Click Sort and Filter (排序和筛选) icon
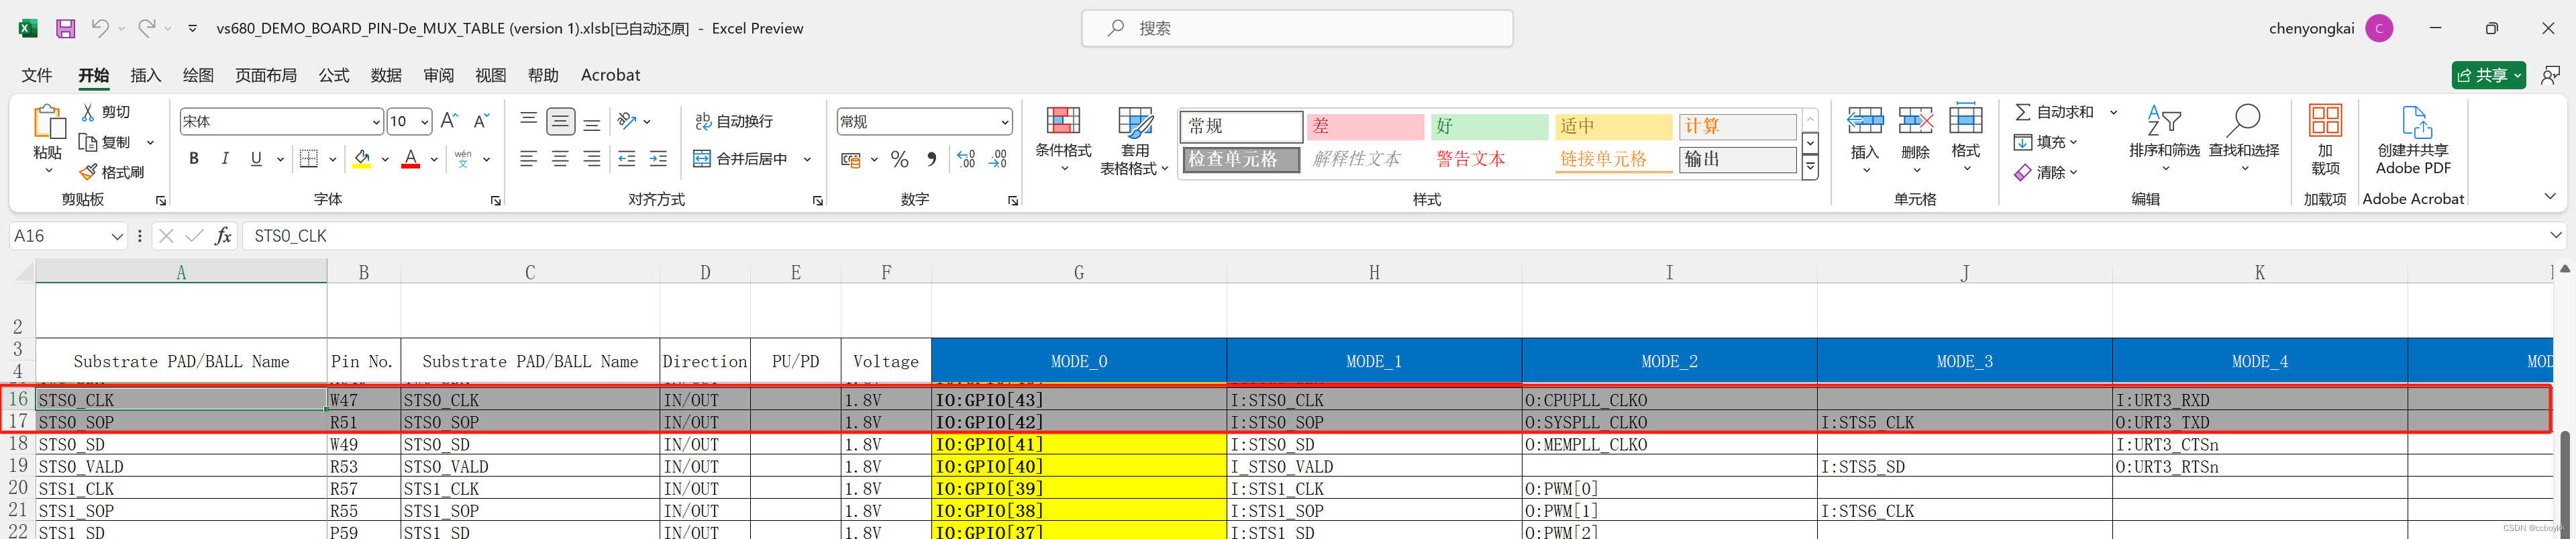Viewport: 2576px width, 539px height. tap(2164, 122)
